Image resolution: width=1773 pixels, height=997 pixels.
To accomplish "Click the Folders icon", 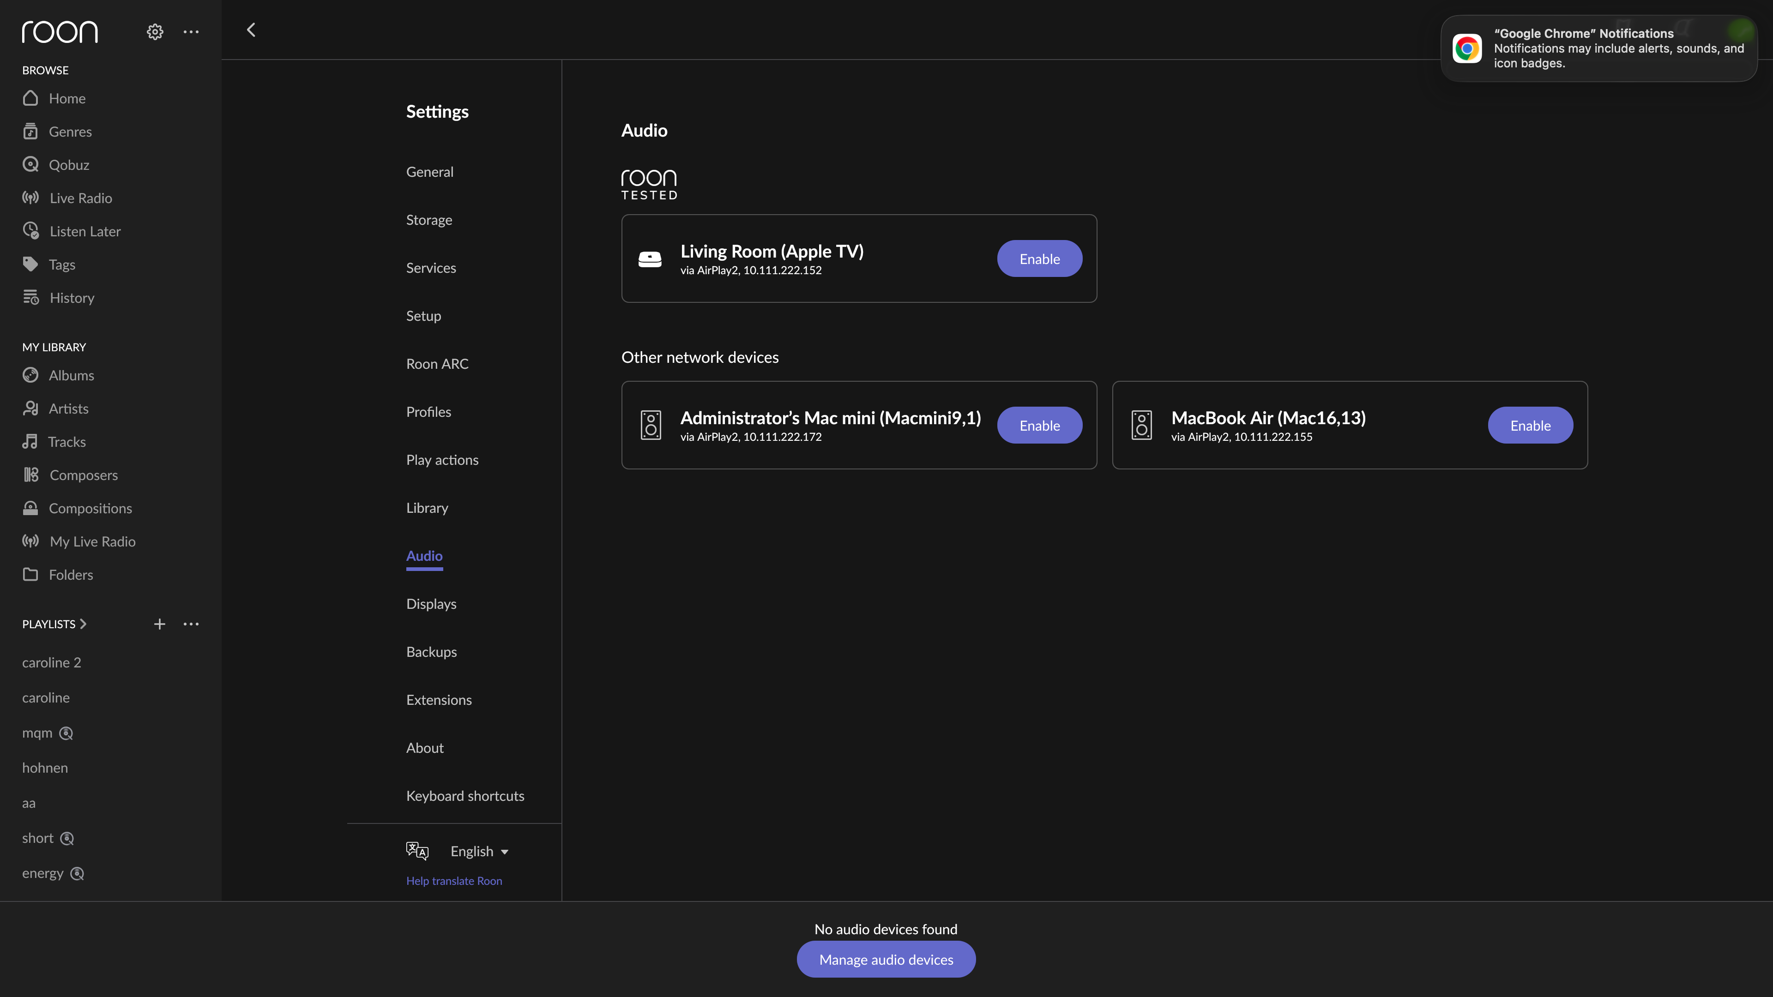I will pyautogui.click(x=30, y=575).
